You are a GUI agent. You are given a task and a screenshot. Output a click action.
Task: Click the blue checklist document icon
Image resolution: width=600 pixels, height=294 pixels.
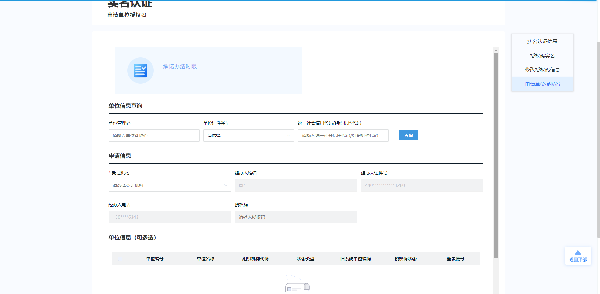pyautogui.click(x=140, y=71)
